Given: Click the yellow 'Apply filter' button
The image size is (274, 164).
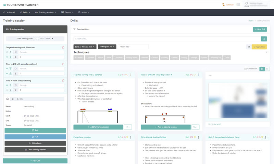Looking at the screenshot, I should click(259, 47).
